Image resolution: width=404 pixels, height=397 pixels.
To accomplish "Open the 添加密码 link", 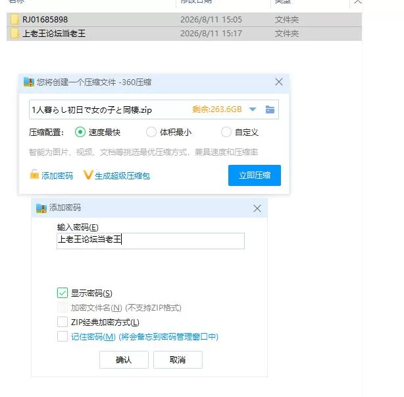I will (x=57, y=176).
